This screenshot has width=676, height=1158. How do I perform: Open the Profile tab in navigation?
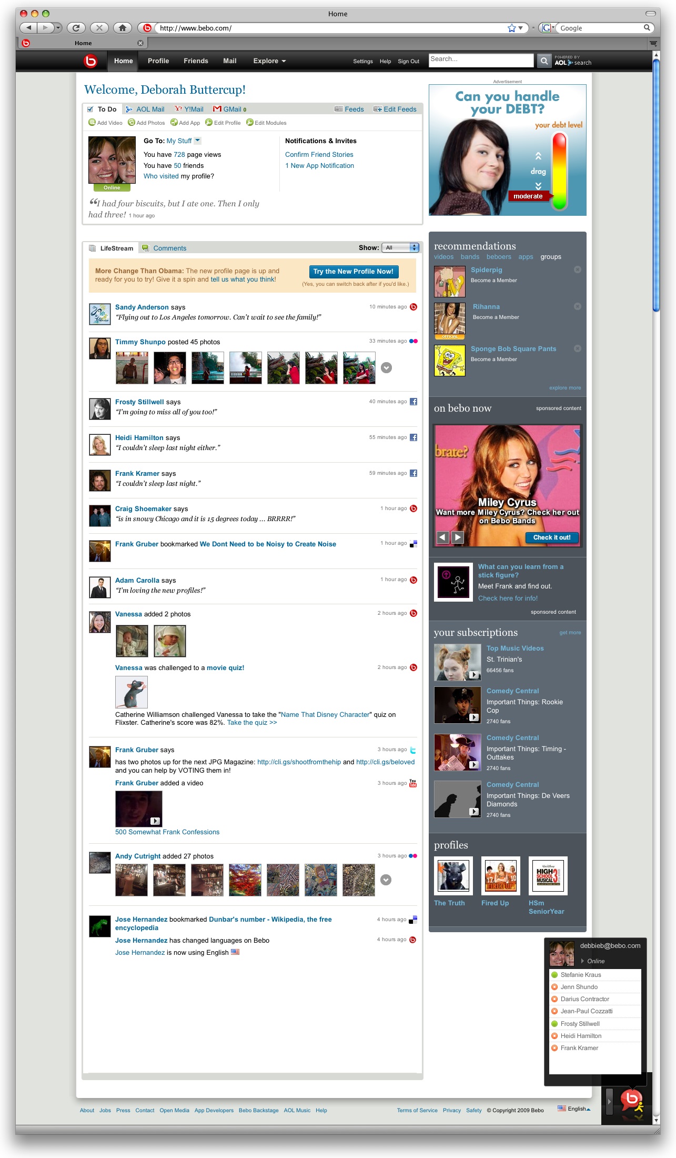pyautogui.click(x=158, y=61)
